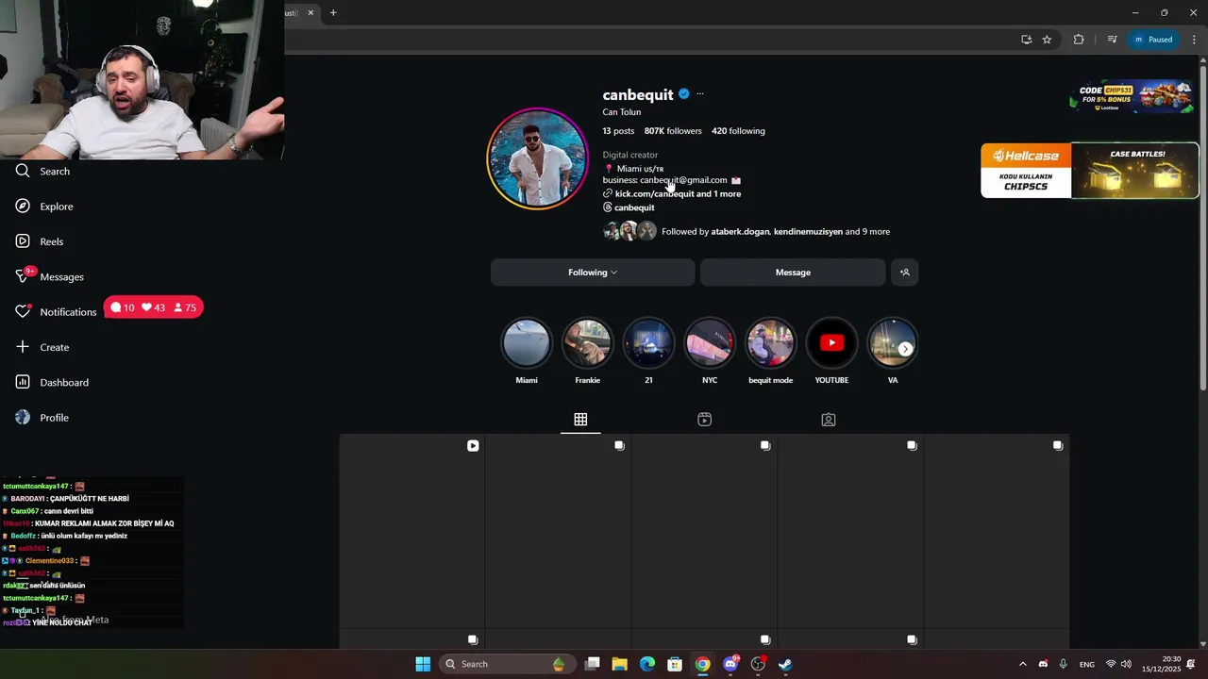Close the browser tab
Screen dimensions: 1208x679
(310, 13)
